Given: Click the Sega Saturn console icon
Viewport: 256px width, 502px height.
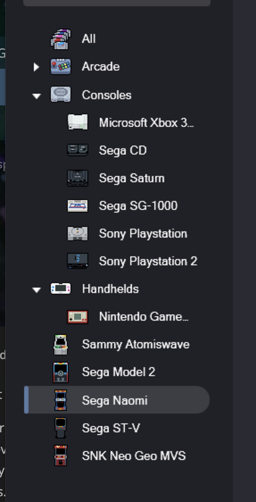Looking at the screenshot, I should pos(78,178).
